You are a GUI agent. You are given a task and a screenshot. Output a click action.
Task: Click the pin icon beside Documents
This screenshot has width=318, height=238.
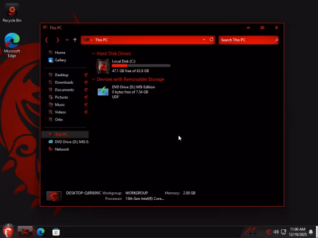click(x=86, y=90)
